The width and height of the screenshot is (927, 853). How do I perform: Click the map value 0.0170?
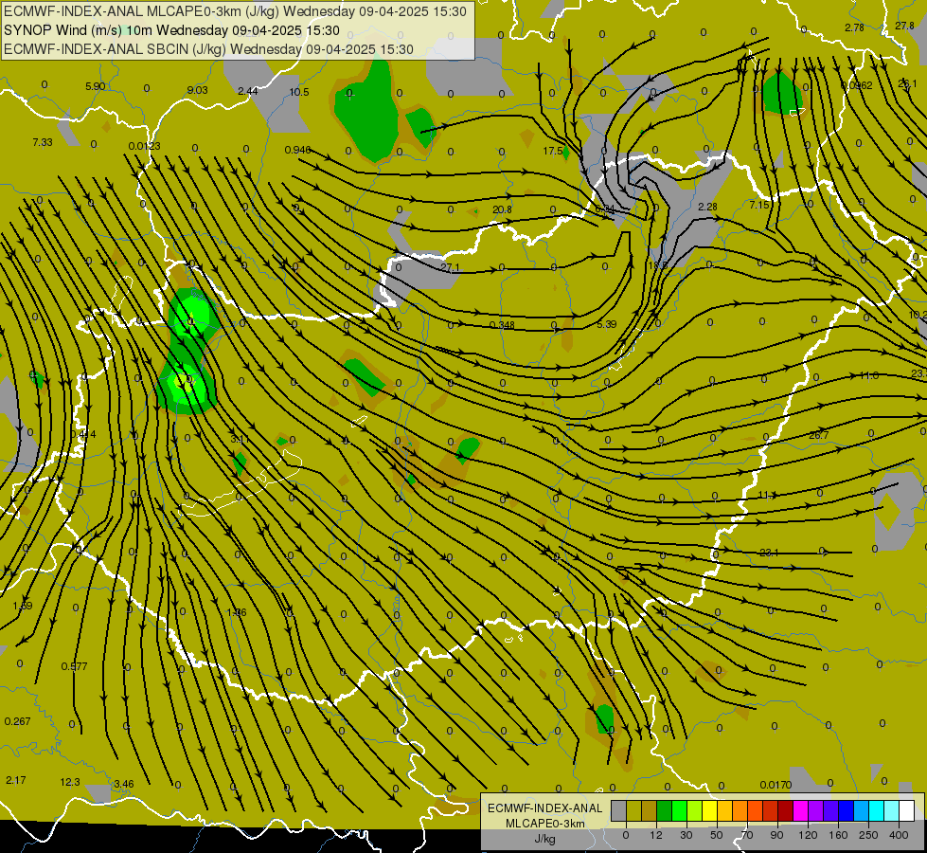(x=775, y=785)
